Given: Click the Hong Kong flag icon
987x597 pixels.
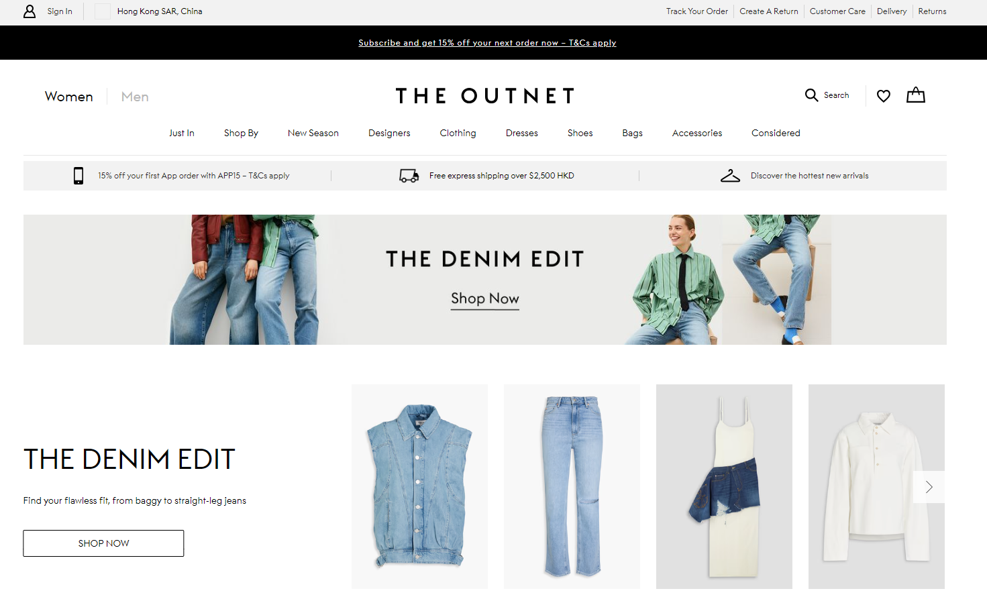Looking at the screenshot, I should [x=103, y=11].
